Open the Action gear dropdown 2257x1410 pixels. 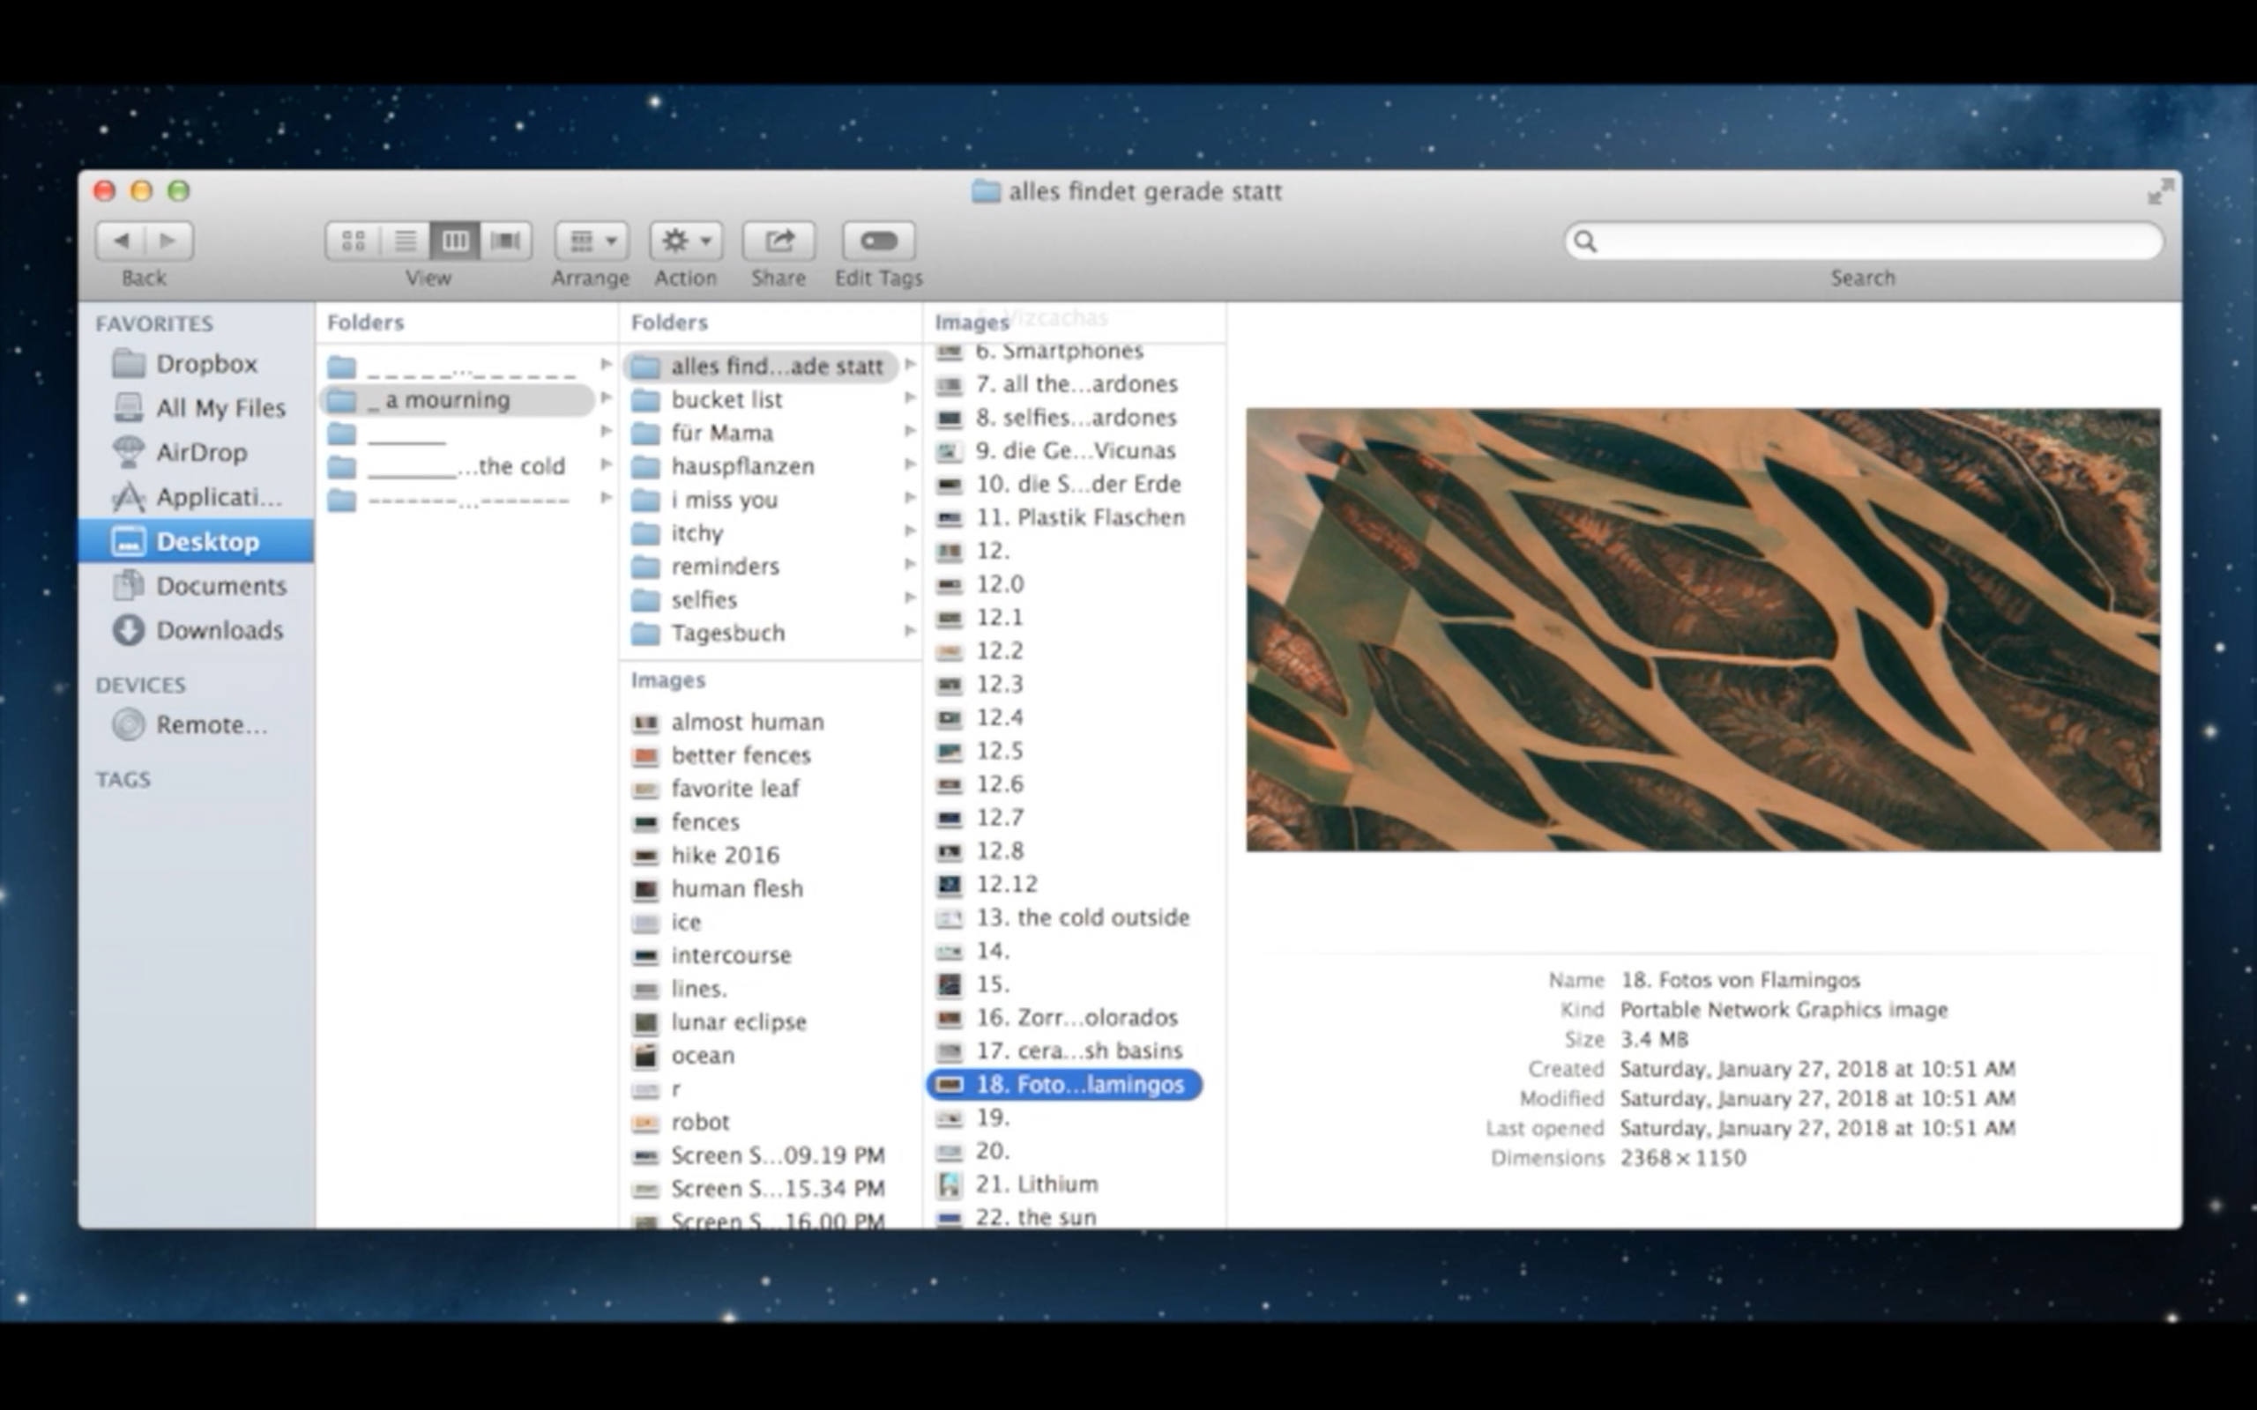[687, 241]
